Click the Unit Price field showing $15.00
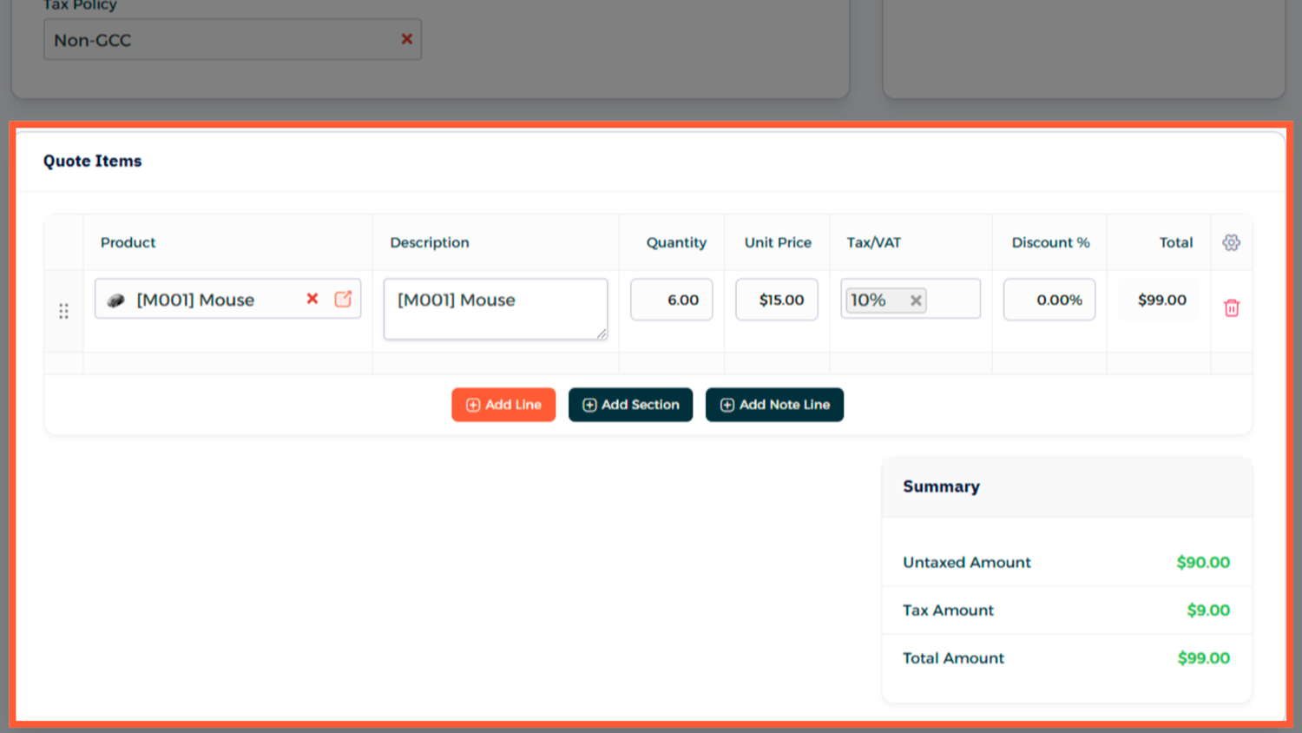1302x733 pixels. 777,300
